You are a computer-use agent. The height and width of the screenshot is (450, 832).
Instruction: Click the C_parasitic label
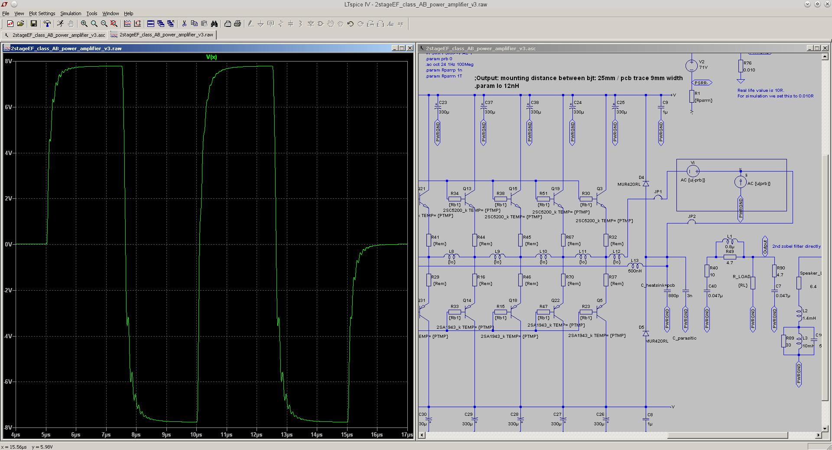click(x=684, y=338)
